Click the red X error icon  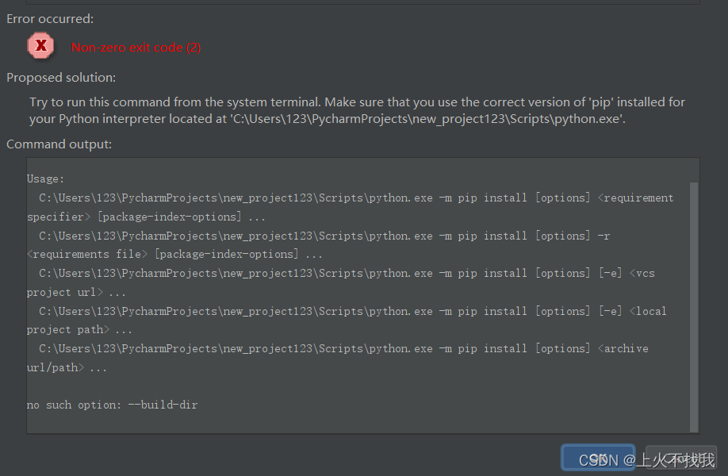pyautogui.click(x=40, y=45)
